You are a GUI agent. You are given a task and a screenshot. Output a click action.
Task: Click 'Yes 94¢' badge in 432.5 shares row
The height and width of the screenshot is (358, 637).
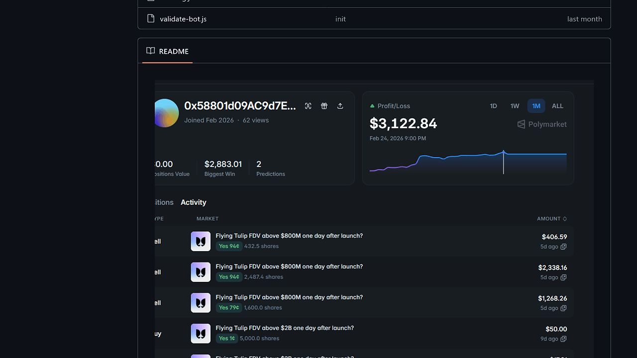point(229,246)
